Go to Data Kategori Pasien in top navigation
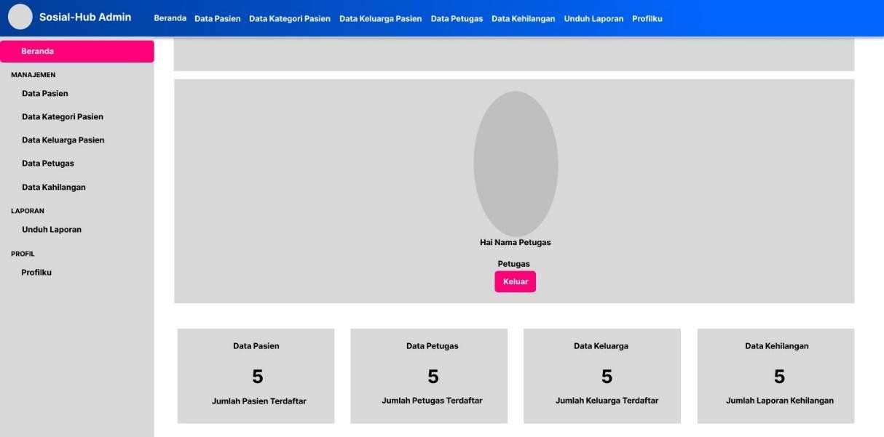This screenshot has height=437, width=884. pos(289,19)
